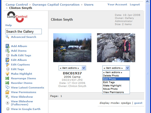Click the Rearrange Items link text
The width and height of the screenshot is (151, 113).
(23, 78)
